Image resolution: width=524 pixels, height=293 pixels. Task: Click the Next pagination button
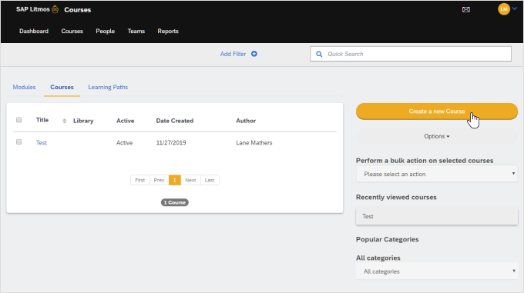pos(190,180)
